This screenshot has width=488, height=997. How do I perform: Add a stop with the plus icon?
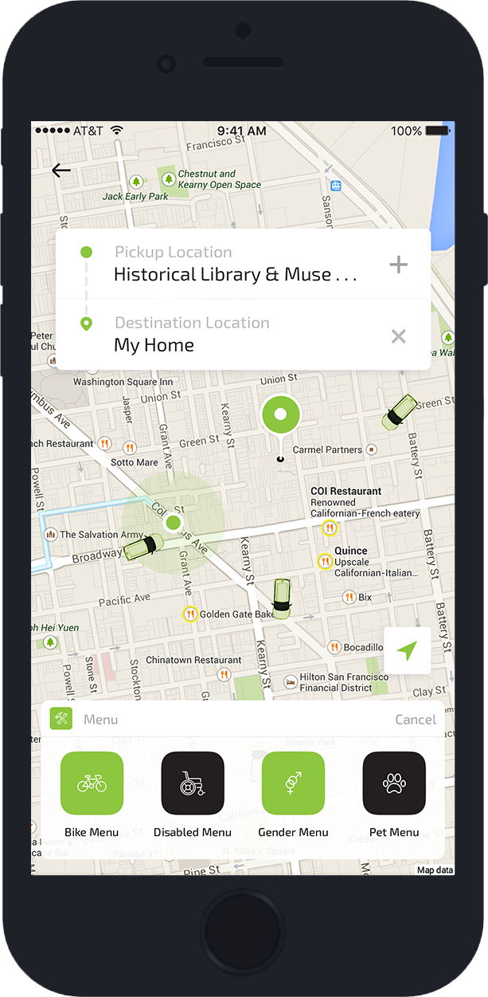[x=398, y=265]
